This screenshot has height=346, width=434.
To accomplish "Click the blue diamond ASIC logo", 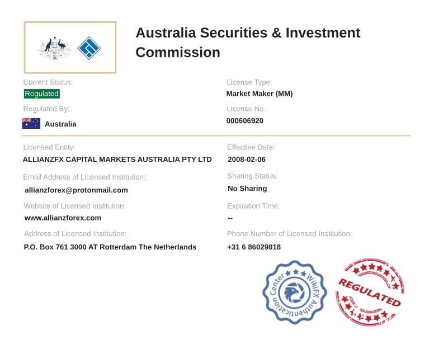I will (x=89, y=48).
